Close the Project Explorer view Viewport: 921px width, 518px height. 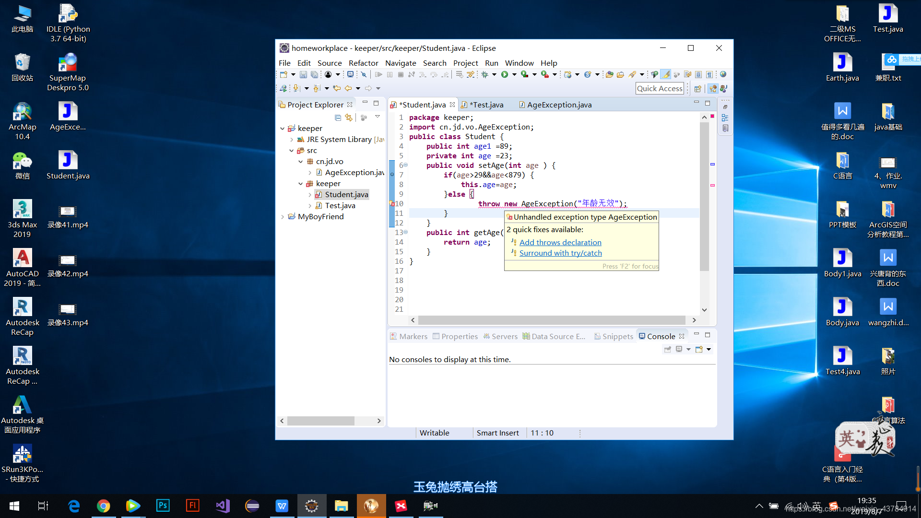point(350,105)
